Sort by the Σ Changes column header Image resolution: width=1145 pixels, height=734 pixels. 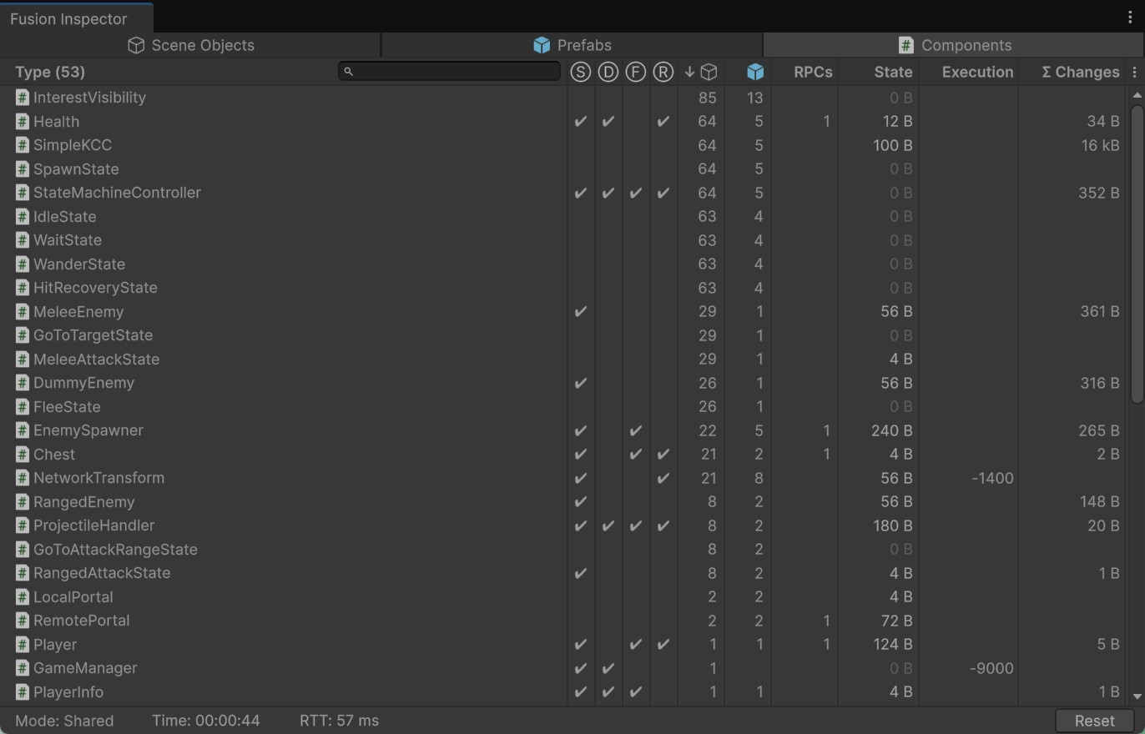coord(1080,72)
